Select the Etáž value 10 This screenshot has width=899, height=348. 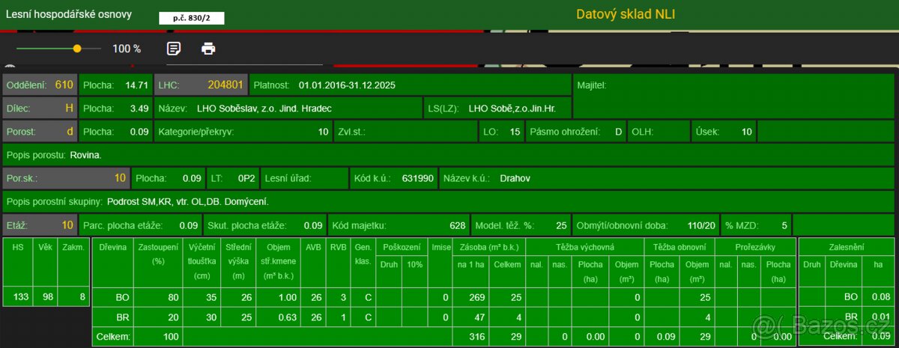coord(67,225)
